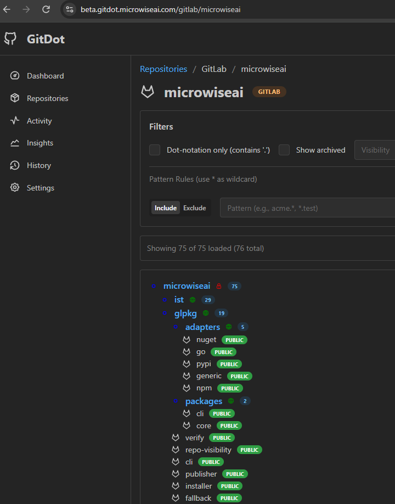Viewport: 395px width, 504px height.
Task: Click the GitLab icon beside nuget
Action: pos(187,340)
